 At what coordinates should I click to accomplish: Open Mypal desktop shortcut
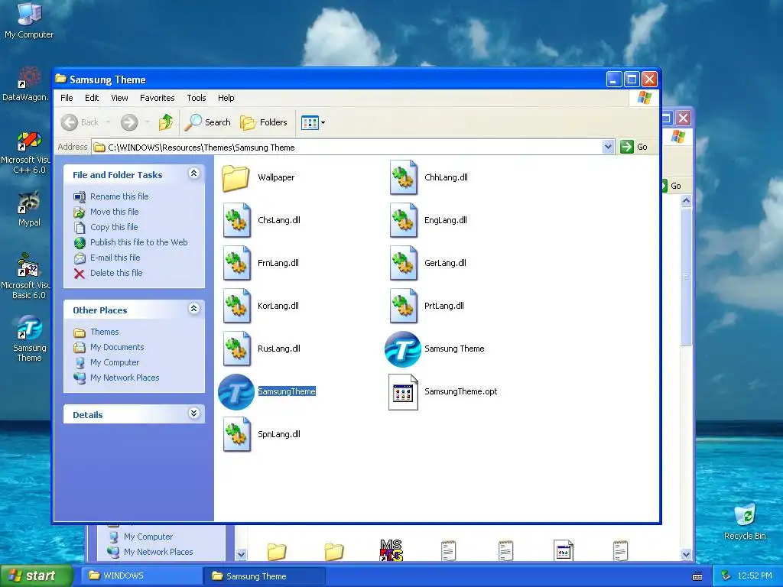point(29,209)
